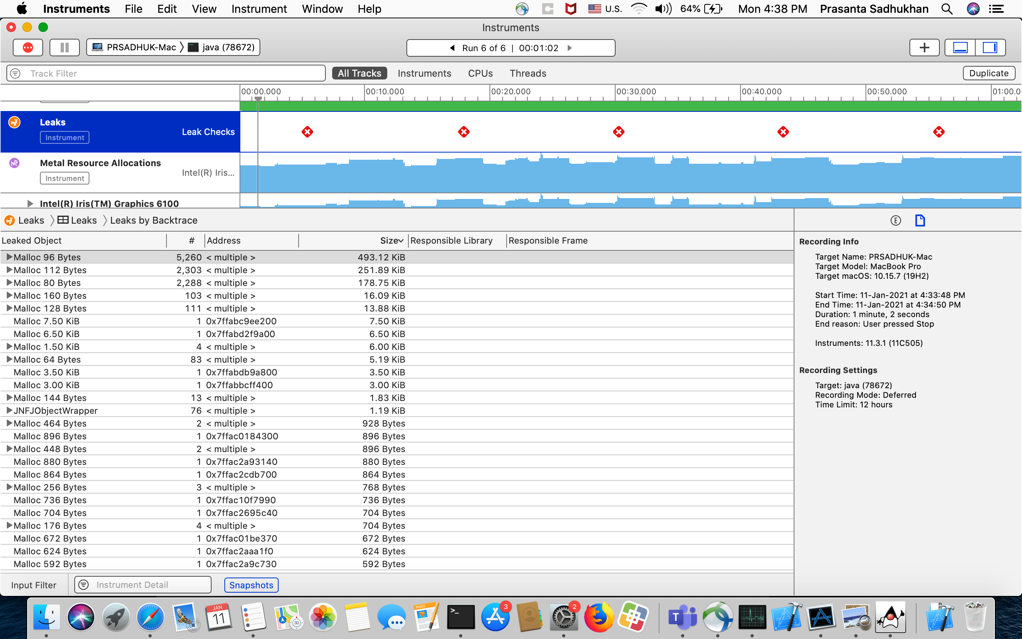
Task: Click the red Record button
Action: [x=28, y=48]
